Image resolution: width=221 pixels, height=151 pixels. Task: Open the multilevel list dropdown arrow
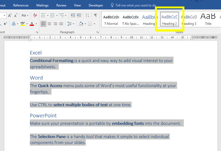[66, 15]
